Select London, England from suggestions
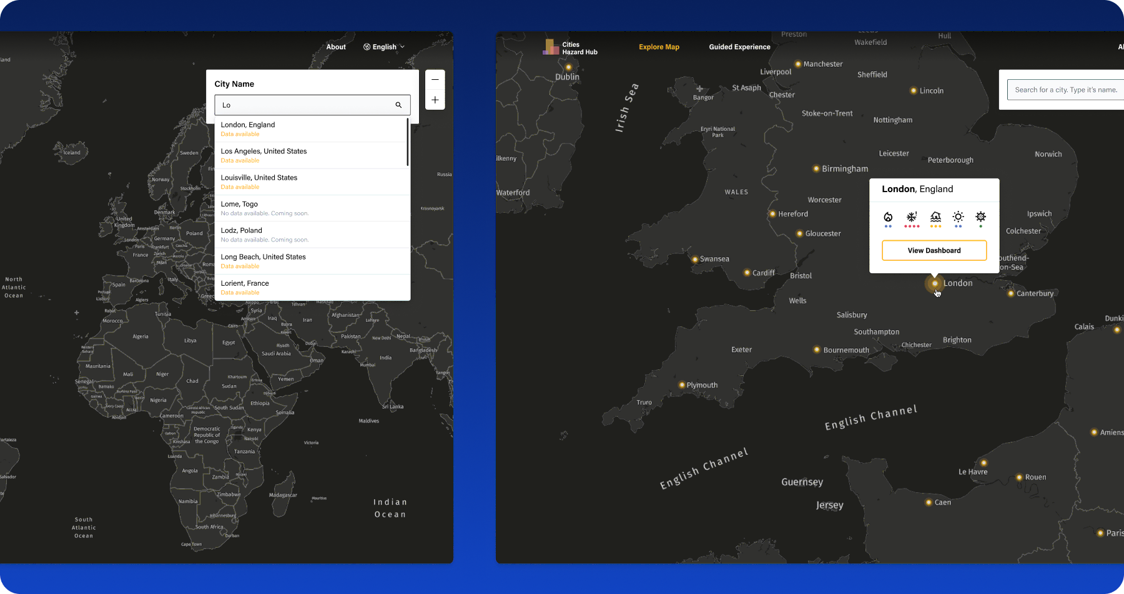Viewport: 1124px width, 594px height. pyautogui.click(x=310, y=129)
